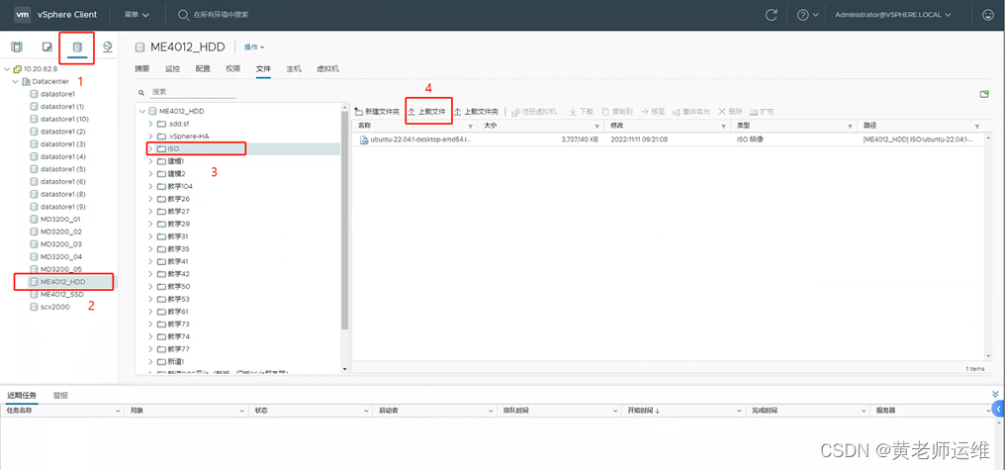
Task: Click the 搜索 file search field
Action: coord(193,92)
